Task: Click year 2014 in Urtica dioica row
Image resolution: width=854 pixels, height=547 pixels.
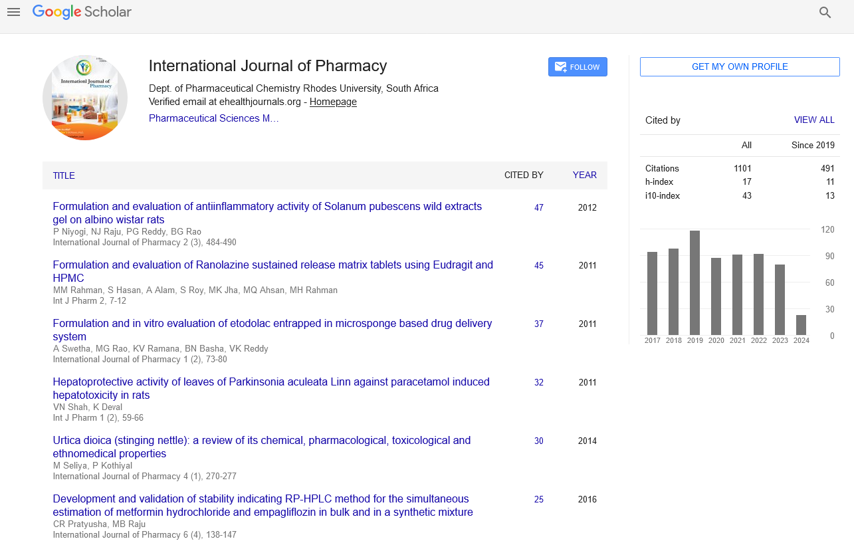Action: click(587, 441)
